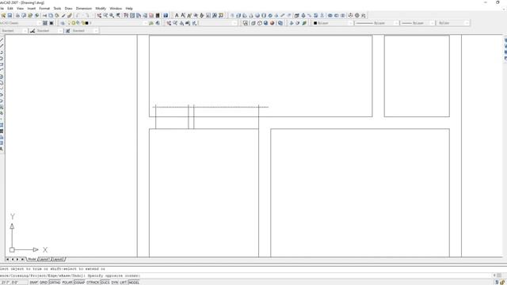Open the AutoCAD Classic workspace dropdown

(21, 23)
